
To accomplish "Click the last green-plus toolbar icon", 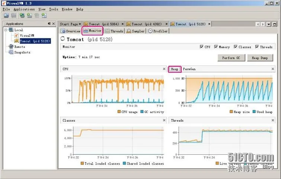I will tap(44, 16).
